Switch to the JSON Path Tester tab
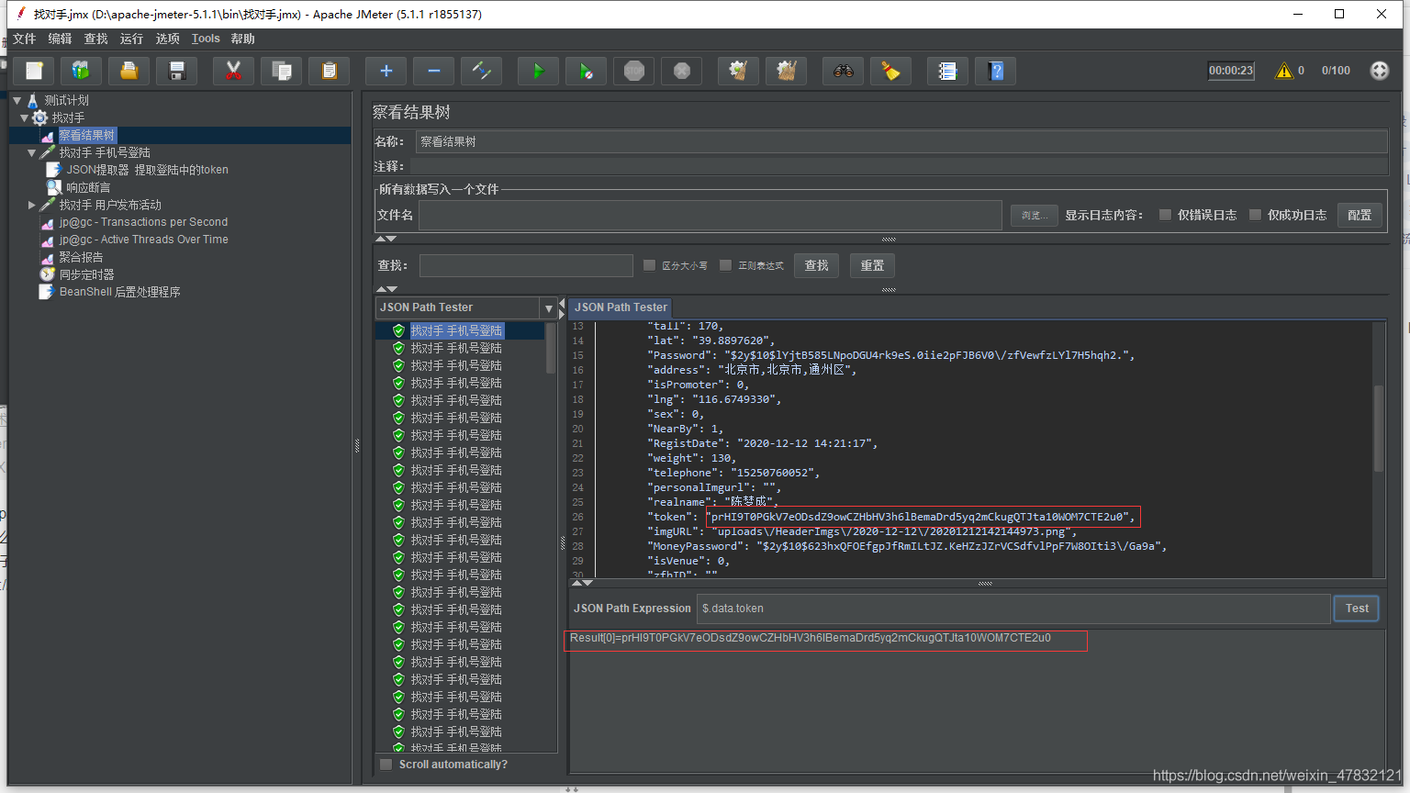Viewport: 1410px width, 793px height. point(621,307)
